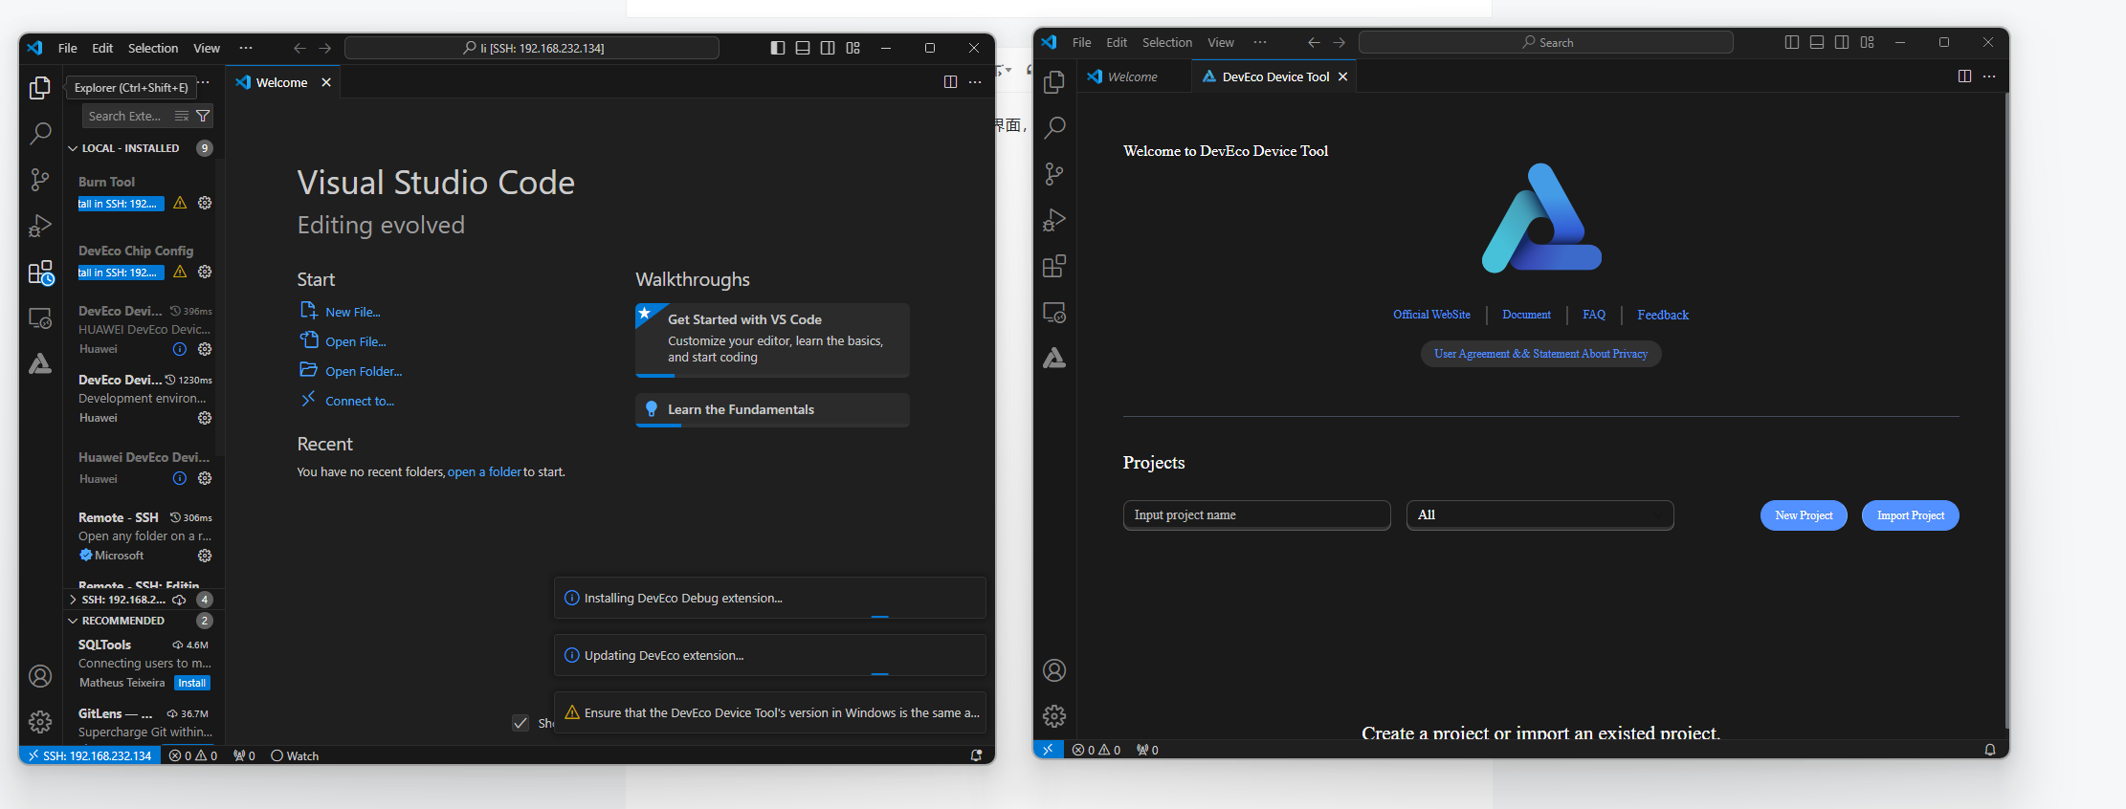Click Open Folder... under Start

(364, 371)
